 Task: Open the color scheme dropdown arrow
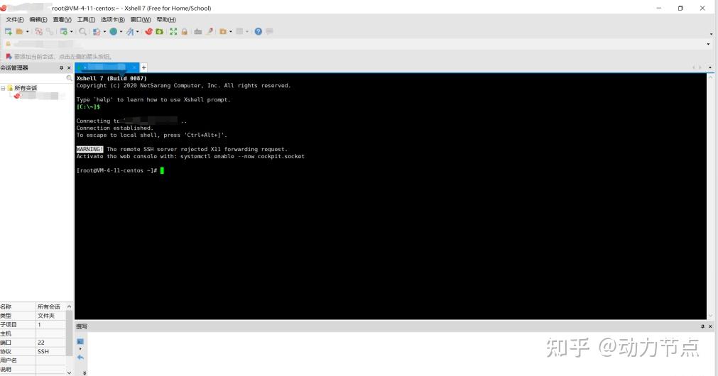pos(104,31)
